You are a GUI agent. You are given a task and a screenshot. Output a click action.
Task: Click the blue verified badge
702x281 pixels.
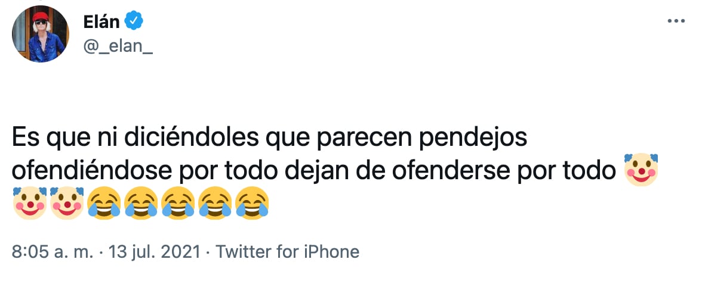(x=132, y=23)
